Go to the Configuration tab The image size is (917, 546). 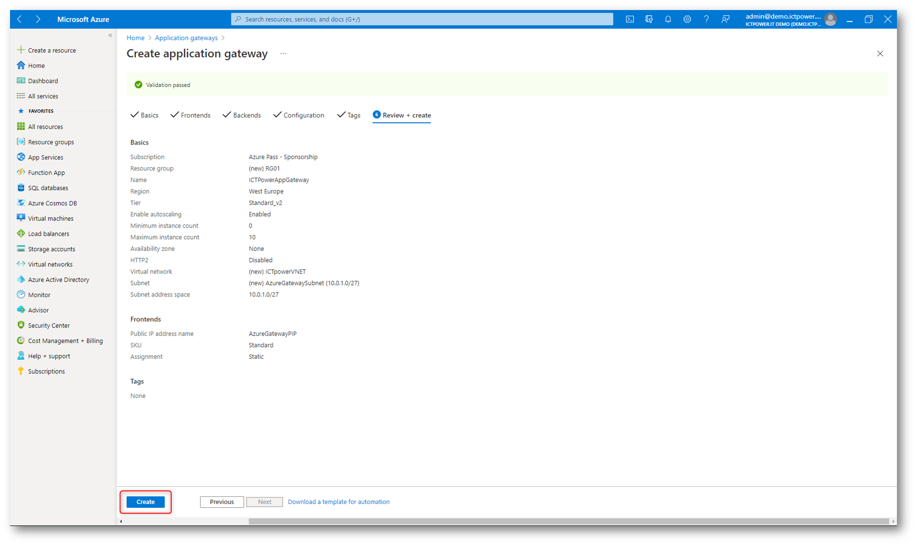(298, 115)
